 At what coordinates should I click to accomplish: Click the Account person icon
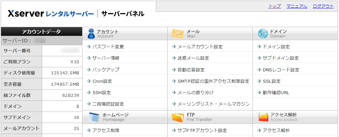(x=91, y=33)
